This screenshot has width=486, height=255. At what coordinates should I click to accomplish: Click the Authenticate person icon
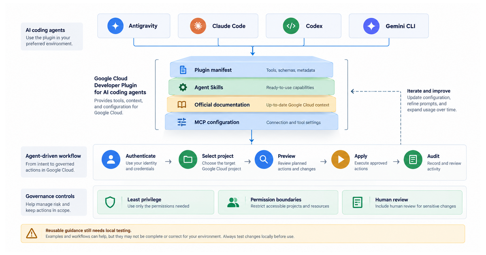[111, 159]
